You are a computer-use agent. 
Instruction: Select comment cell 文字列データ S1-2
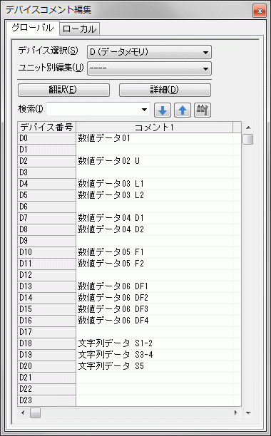click(x=155, y=343)
